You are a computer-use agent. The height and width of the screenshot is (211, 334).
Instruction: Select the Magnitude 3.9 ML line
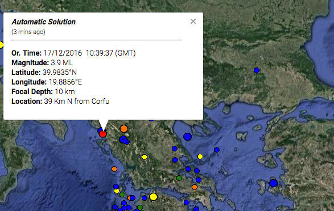[x=42, y=62]
